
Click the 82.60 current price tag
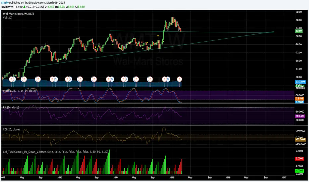coord(298,31)
